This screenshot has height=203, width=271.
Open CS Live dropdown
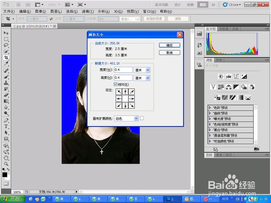click(232, 5)
